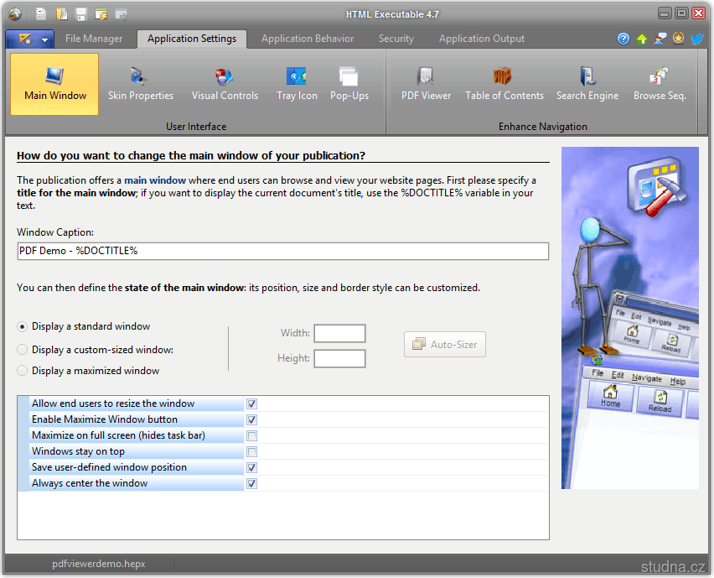Choose Display a custom-sized window option
This screenshot has width=714, height=578.
pyautogui.click(x=23, y=350)
